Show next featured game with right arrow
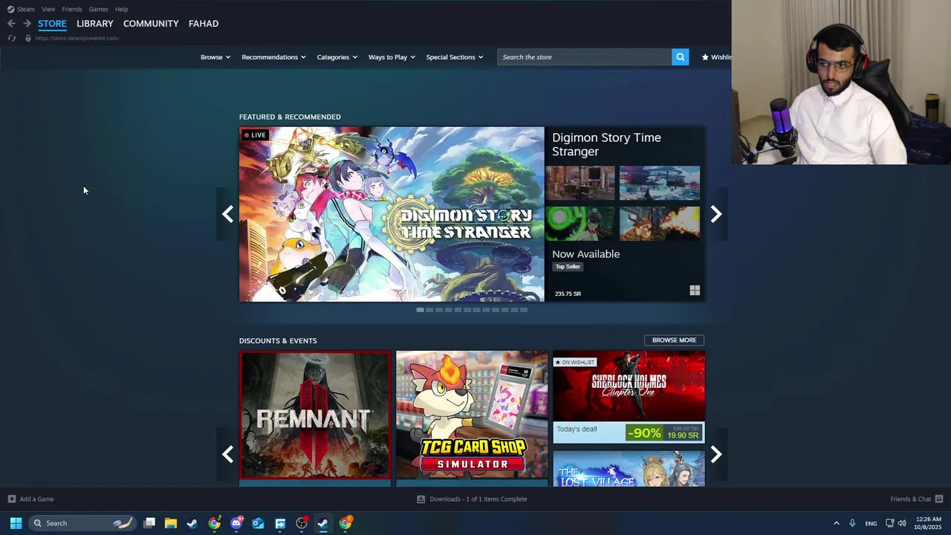 (x=715, y=214)
